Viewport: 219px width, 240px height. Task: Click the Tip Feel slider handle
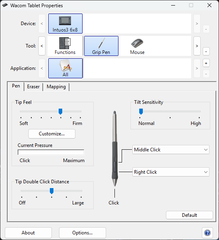click(x=60, y=111)
